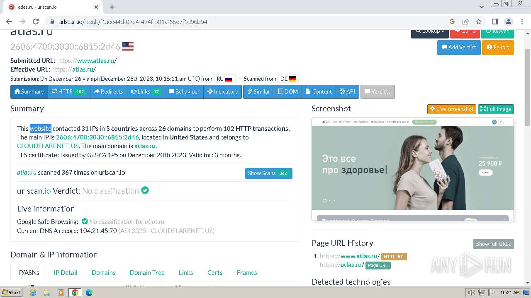The image size is (531, 298).
Task: Click the taskbar clock showing 10:21 AM
Action: (x=510, y=293)
